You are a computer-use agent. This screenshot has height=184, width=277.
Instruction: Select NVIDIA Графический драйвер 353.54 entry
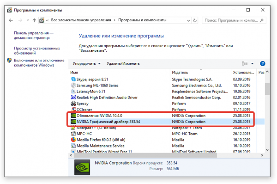coord(108,122)
